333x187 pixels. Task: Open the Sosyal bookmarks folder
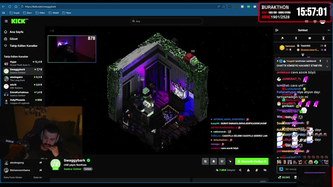click(x=14, y=13)
